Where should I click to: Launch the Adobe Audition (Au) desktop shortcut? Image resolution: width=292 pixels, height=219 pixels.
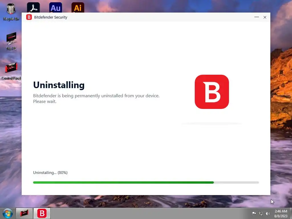56,7
